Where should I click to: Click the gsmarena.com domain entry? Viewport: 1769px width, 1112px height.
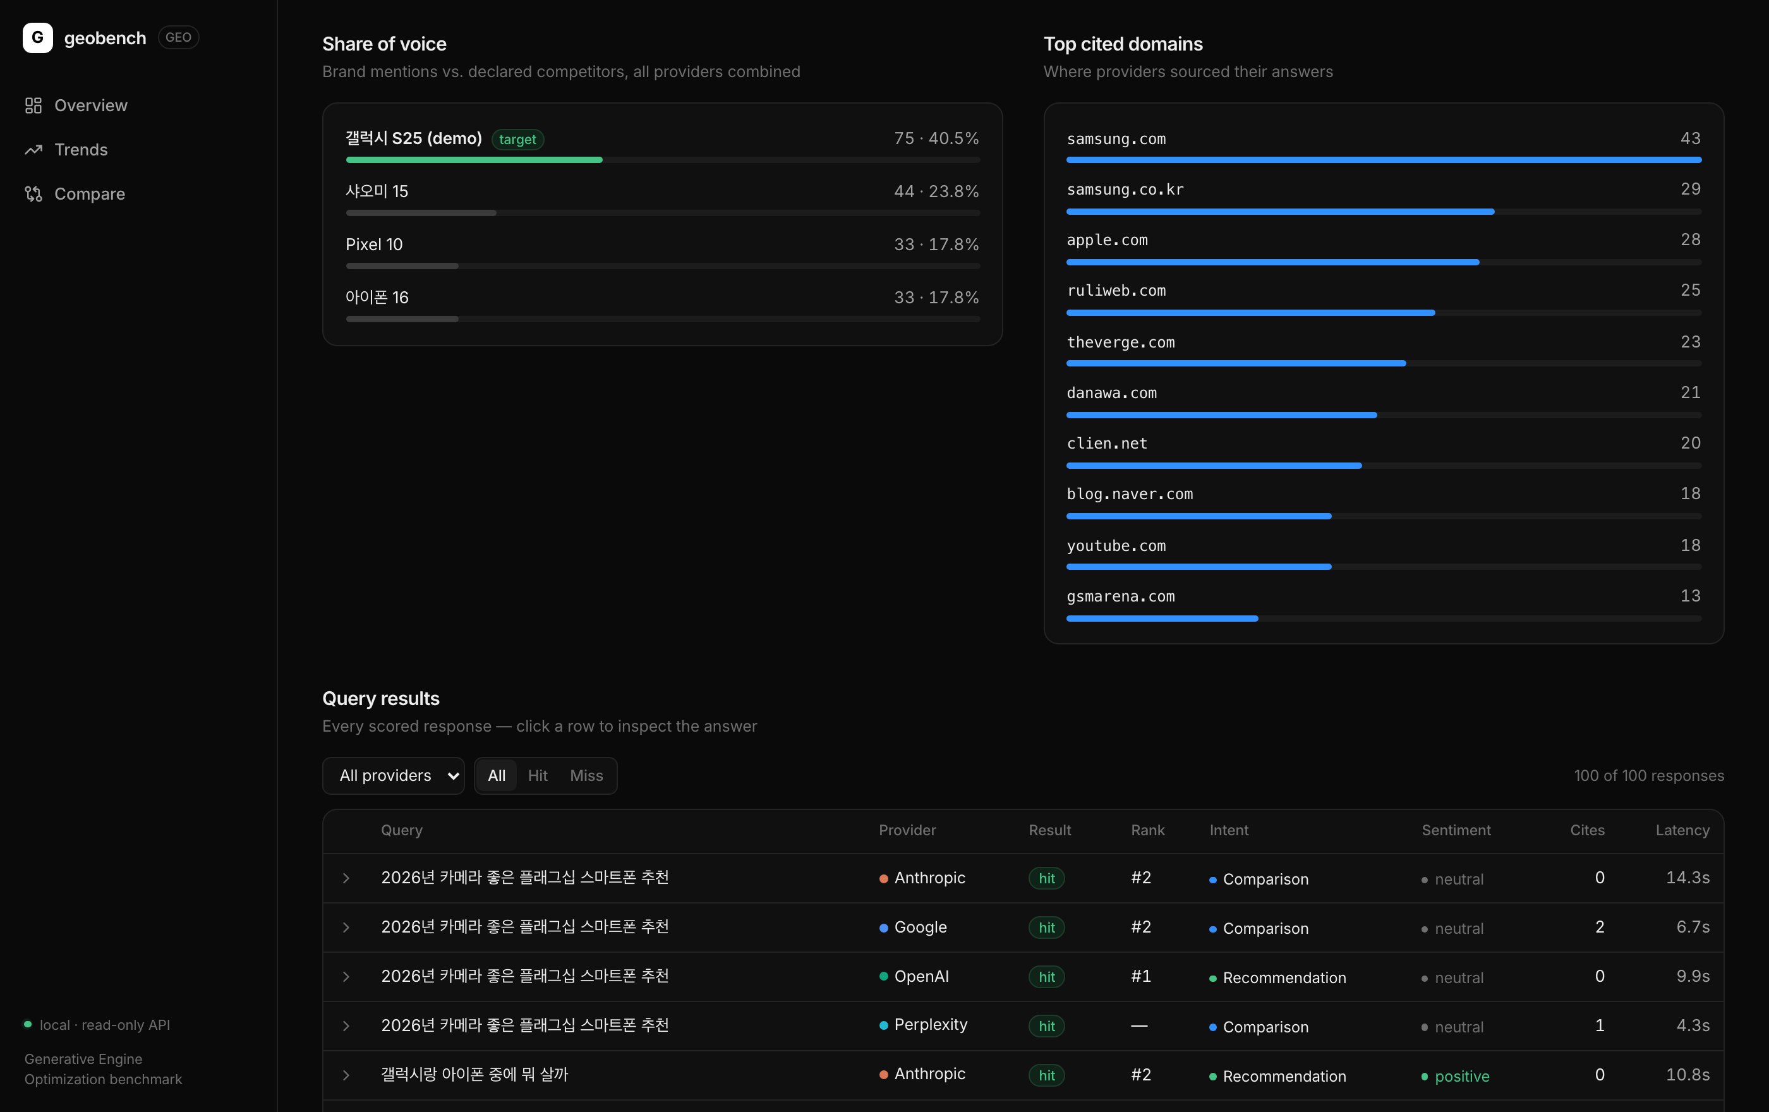tap(1120, 596)
